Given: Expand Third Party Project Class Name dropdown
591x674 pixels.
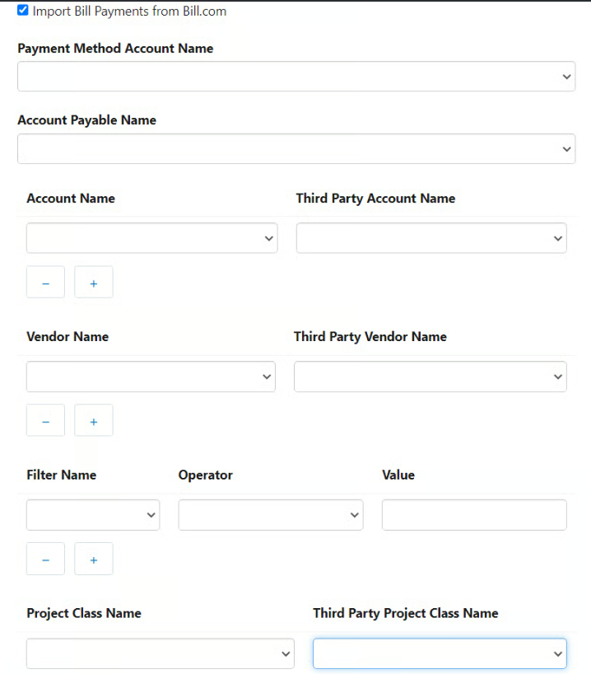Looking at the screenshot, I should click(x=440, y=653).
